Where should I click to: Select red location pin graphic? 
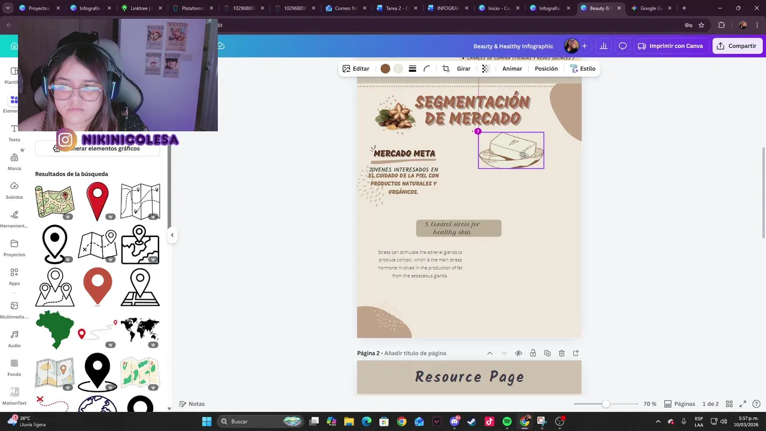point(98,202)
